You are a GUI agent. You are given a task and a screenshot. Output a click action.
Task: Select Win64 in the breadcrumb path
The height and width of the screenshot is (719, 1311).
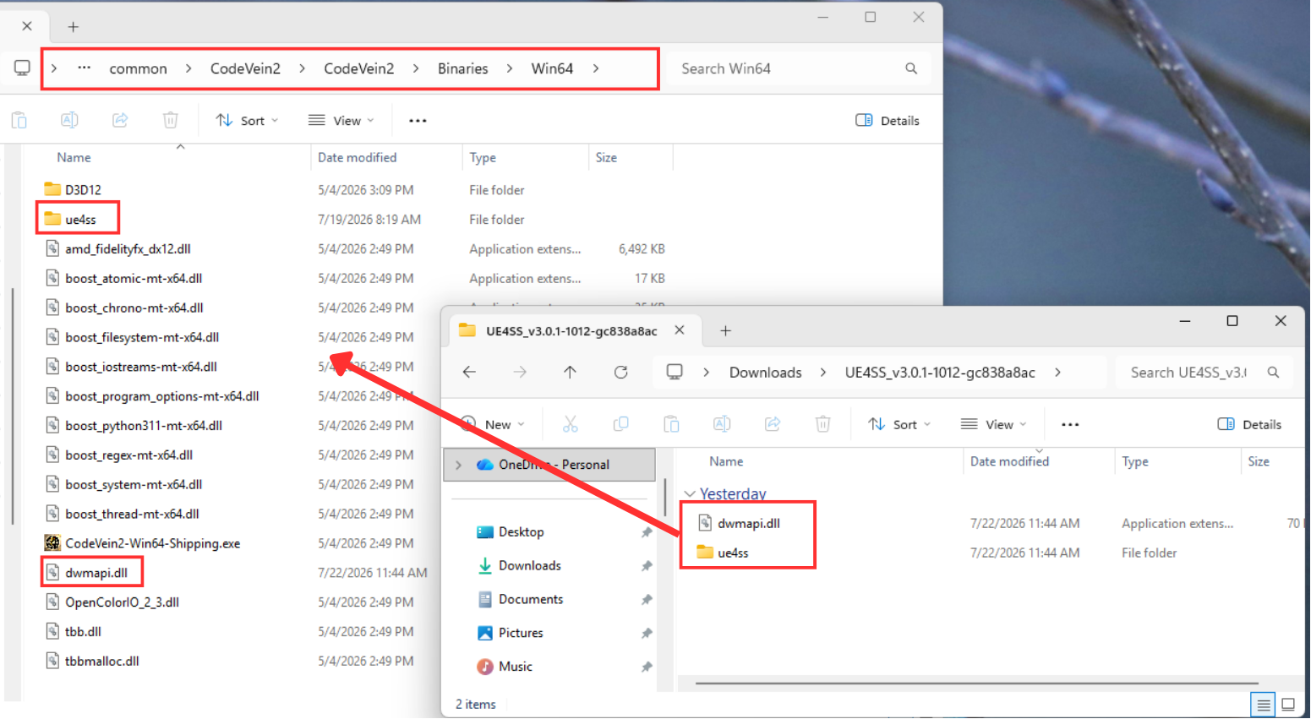(552, 68)
